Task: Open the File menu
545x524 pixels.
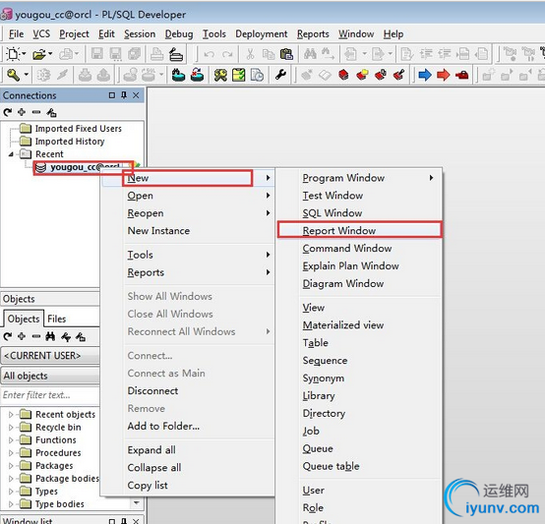Action: pos(16,34)
